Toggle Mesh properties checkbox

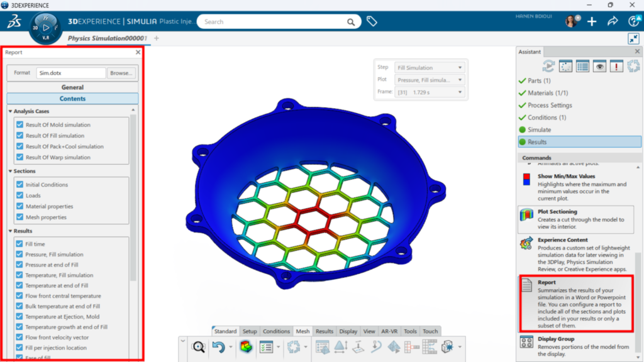pyautogui.click(x=19, y=217)
